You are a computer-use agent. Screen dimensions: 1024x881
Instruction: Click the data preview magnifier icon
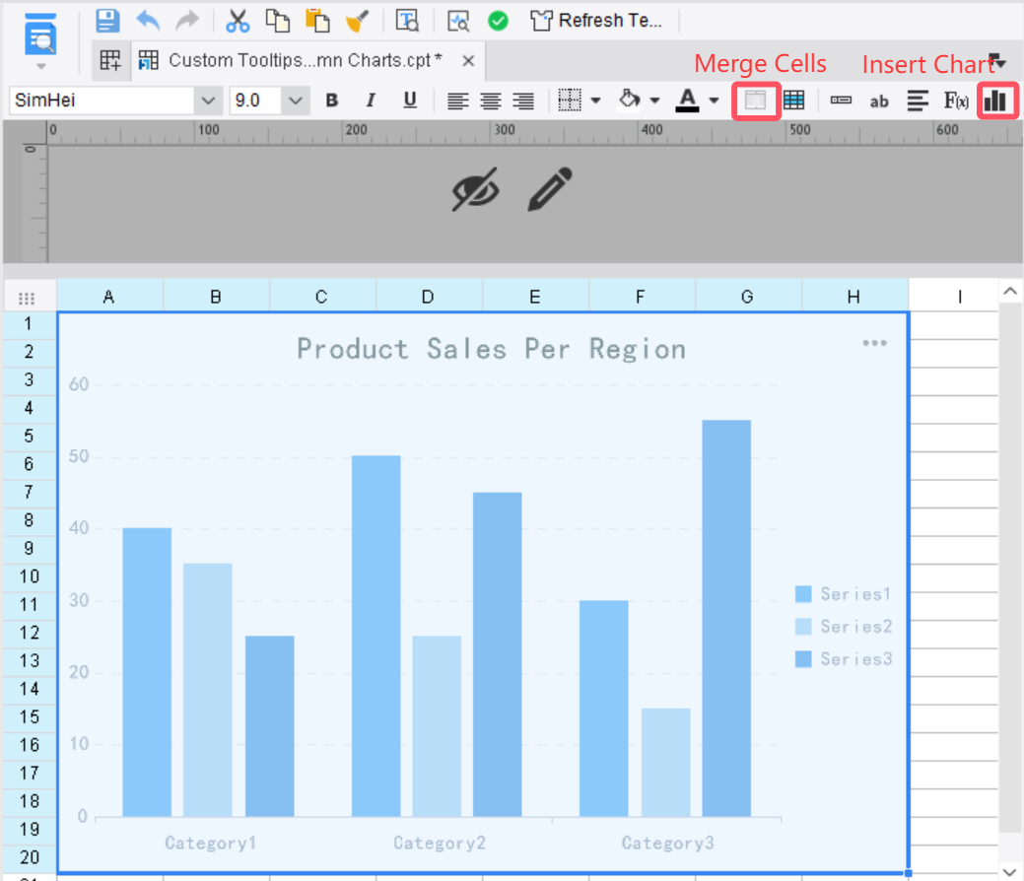pos(458,21)
